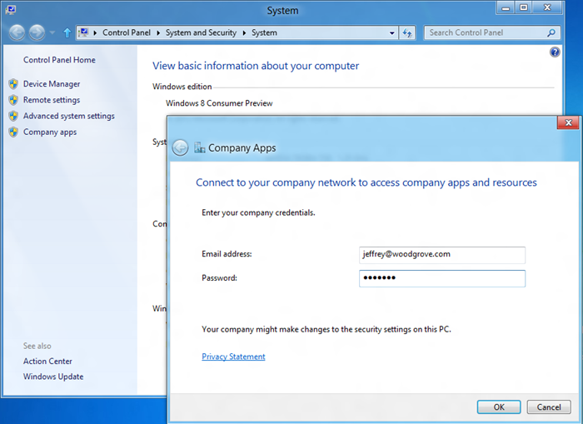Image resolution: width=583 pixels, height=424 pixels.
Task: Click the back arrow in Company Apps dialog
Action: click(180, 148)
